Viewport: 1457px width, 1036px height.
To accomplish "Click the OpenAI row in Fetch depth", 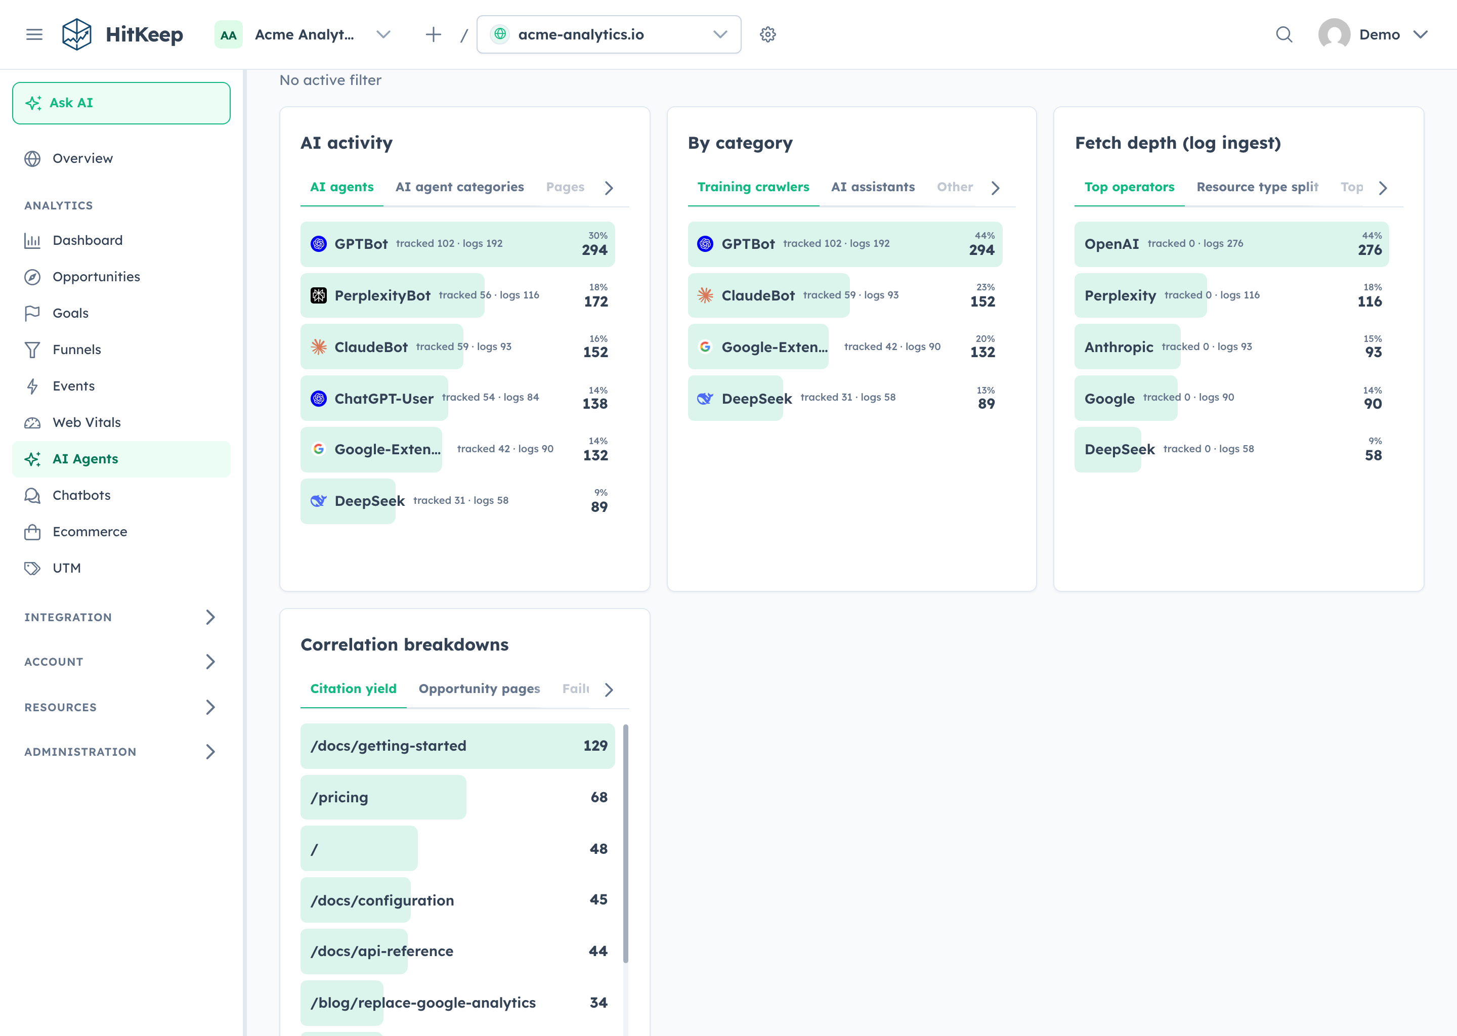I will [x=1231, y=244].
